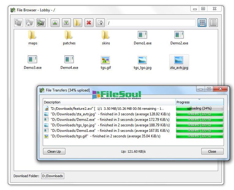Click the new folder toolbar icon
Screen dimensions: 234x190
[x=78, y=23]
